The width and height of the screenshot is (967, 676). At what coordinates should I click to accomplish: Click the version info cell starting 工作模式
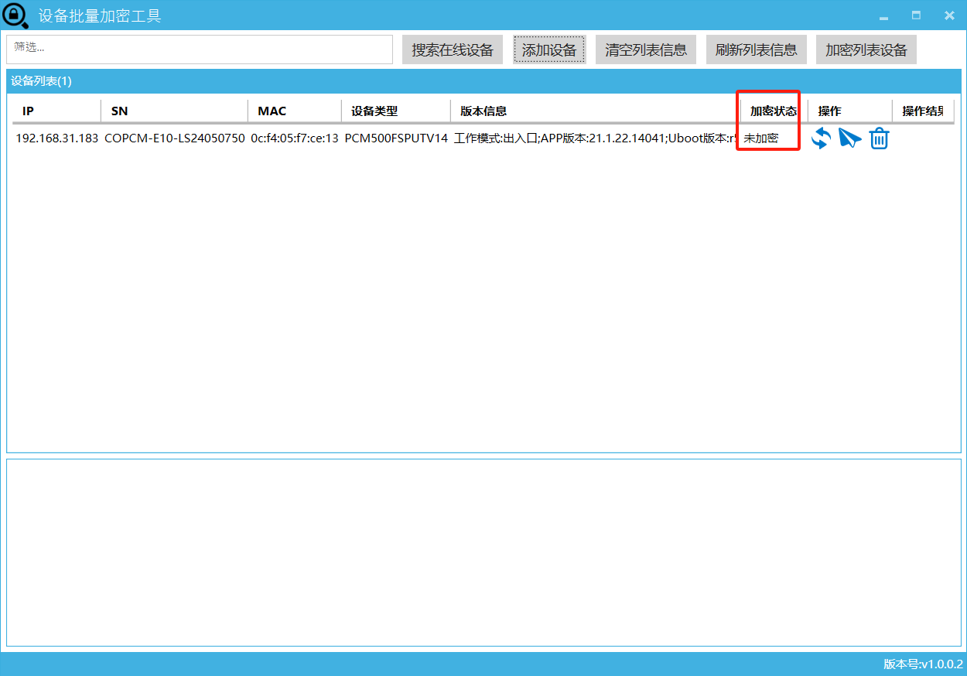click(x=596, y=139)
